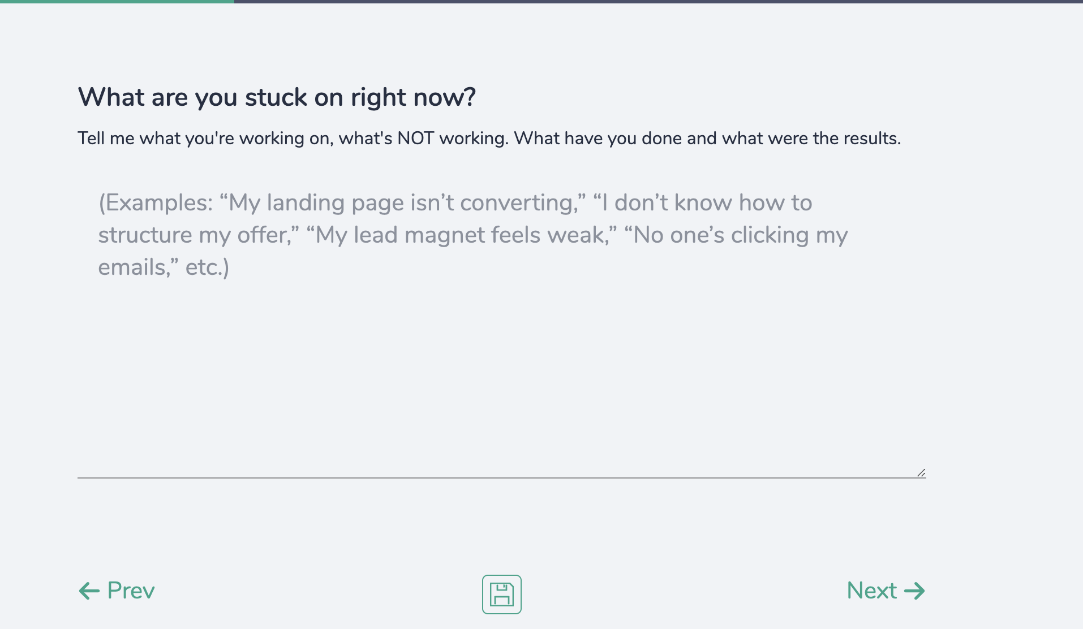This screenshot has width=1083, height=629.
Task: Click the "My landing page isn't converting" placeholder
Action: click(x=403, y=203)
